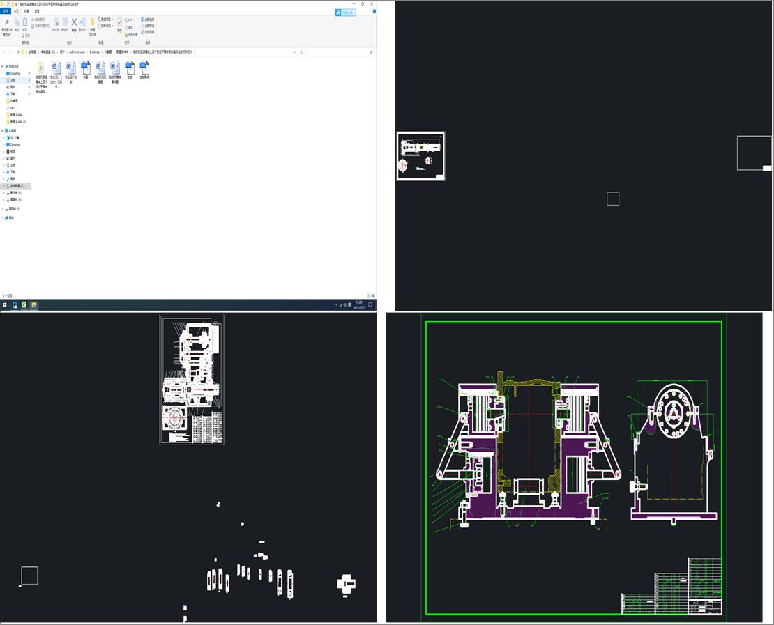Click the blue upload button by the window controls
Image resolution: width=774 pixels, height=625 pixels.
point(345,13)
